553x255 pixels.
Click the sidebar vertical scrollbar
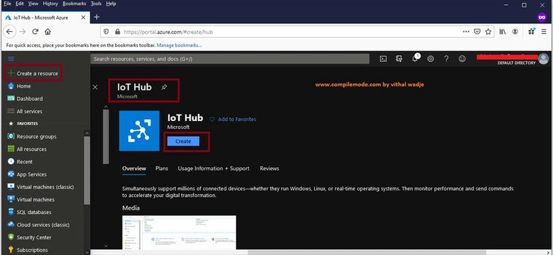click(87, 170)
